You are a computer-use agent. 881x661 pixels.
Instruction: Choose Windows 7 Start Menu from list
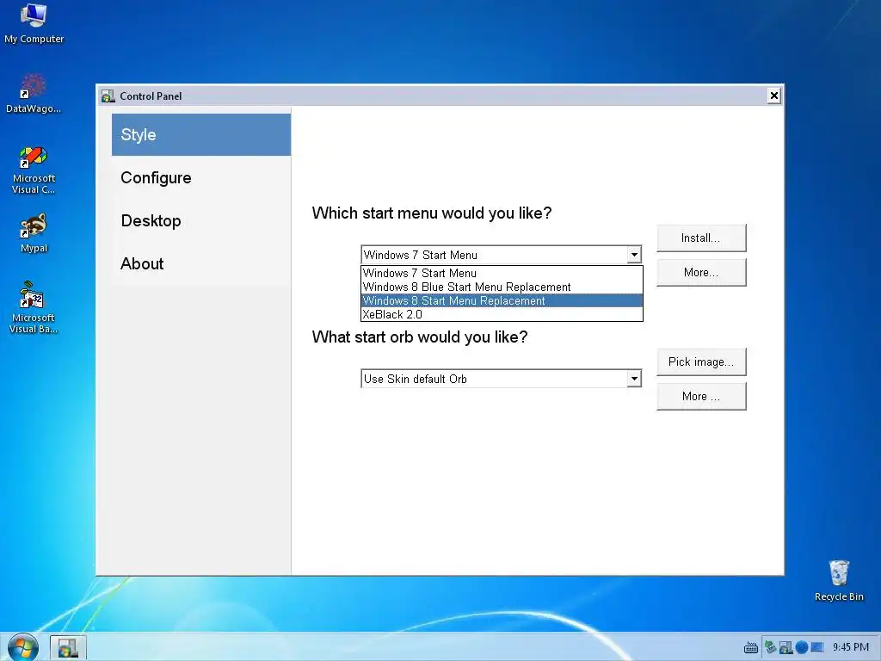[x=502, y=273]
